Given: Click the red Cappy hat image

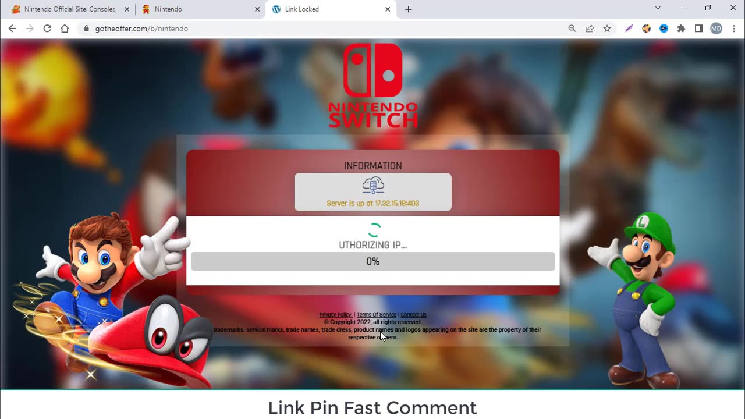Looking at the screenshot, I should coord(154,343).
